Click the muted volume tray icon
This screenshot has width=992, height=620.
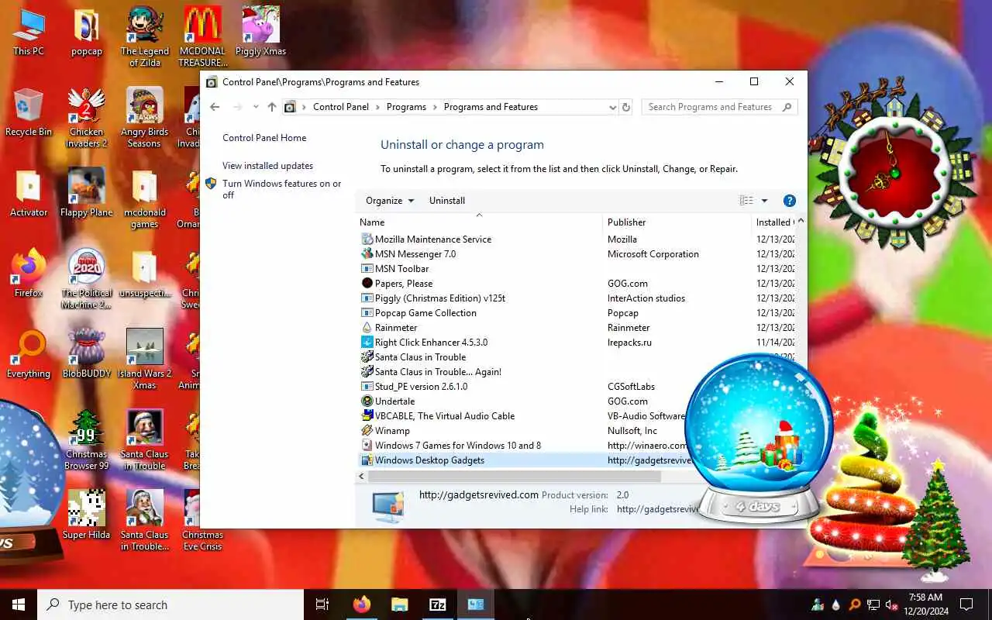892,604
